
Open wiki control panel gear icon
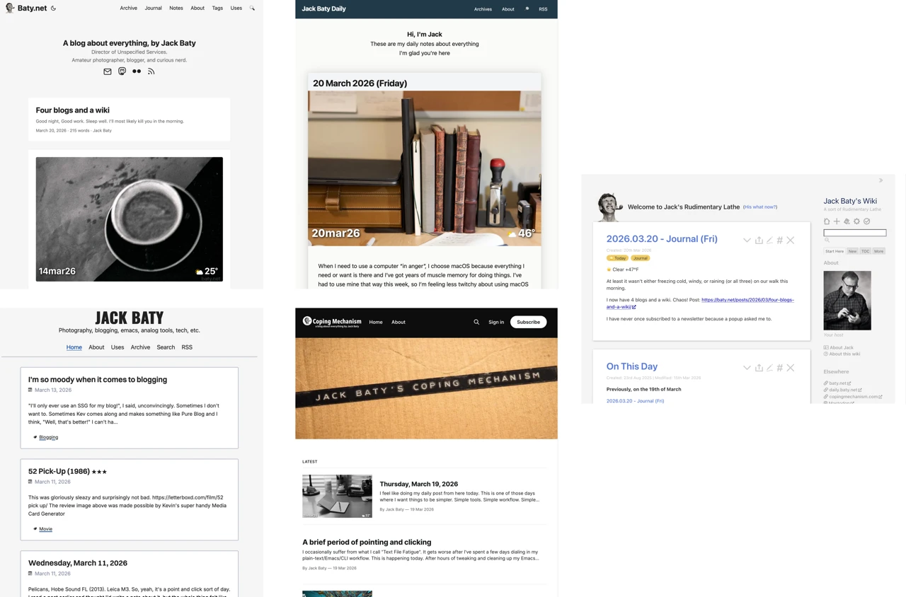(856, 221)
